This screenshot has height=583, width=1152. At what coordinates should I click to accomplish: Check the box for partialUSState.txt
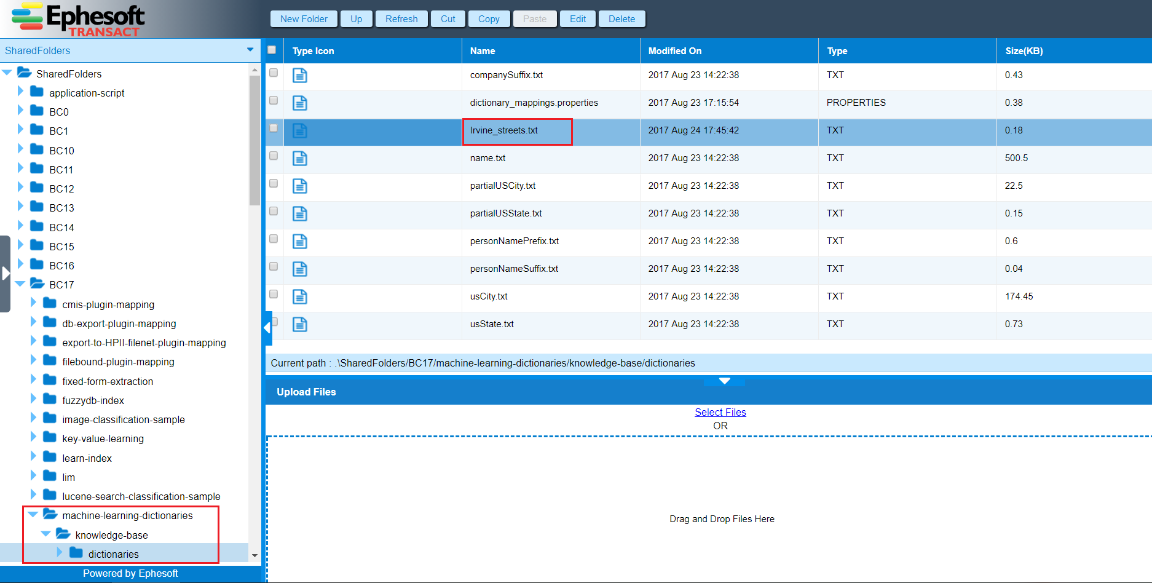pos(274,211)
